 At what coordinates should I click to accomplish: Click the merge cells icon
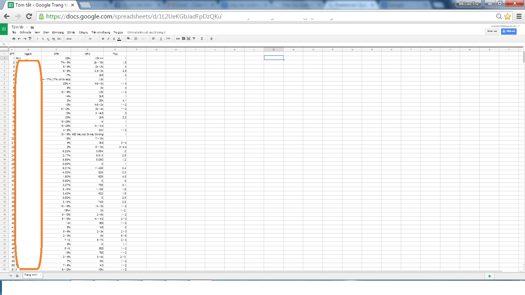tap(143, 39)
